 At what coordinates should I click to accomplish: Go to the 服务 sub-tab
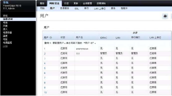pyautogui.click(x=113, y=8)
